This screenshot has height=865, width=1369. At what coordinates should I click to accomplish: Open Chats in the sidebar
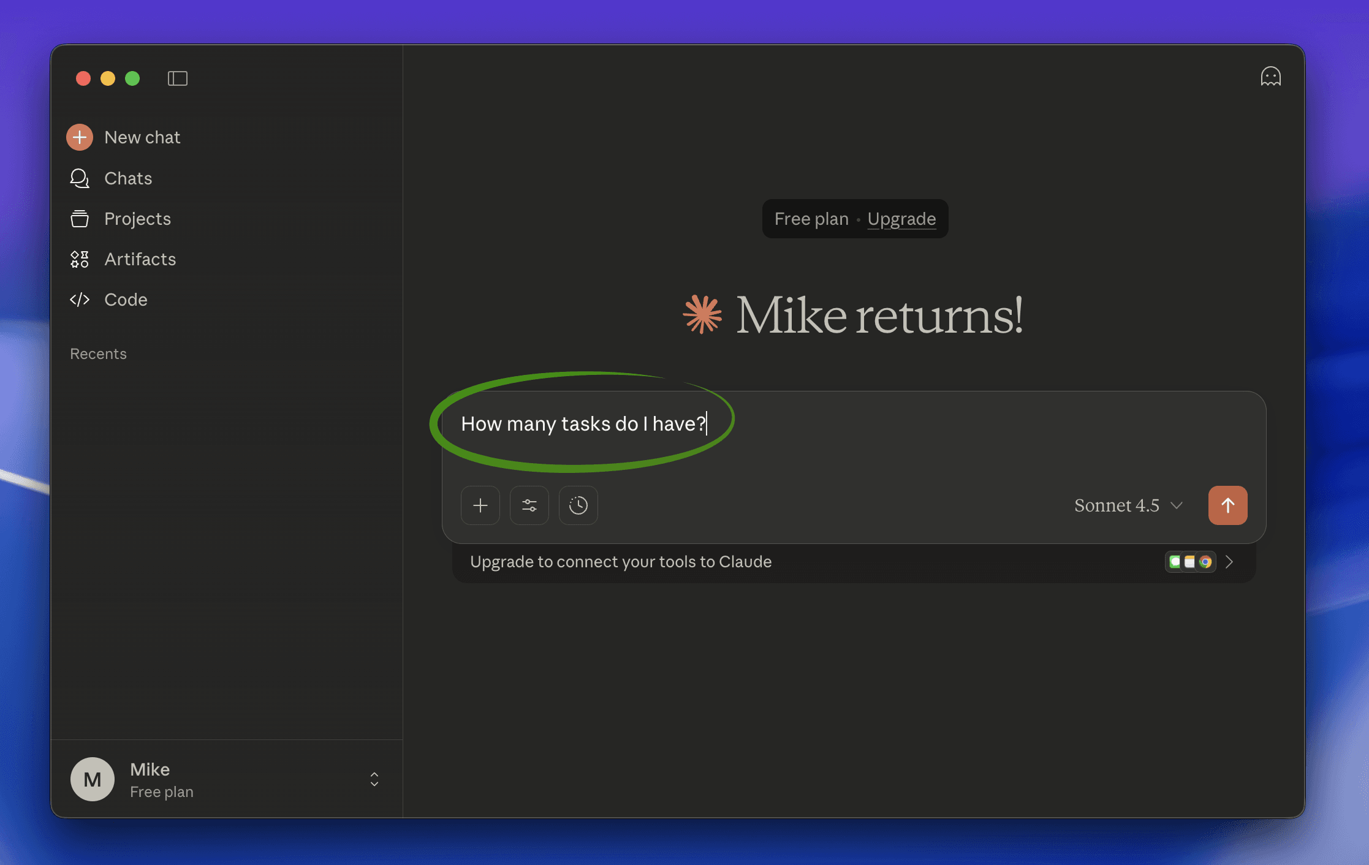[x=128, y=178]
